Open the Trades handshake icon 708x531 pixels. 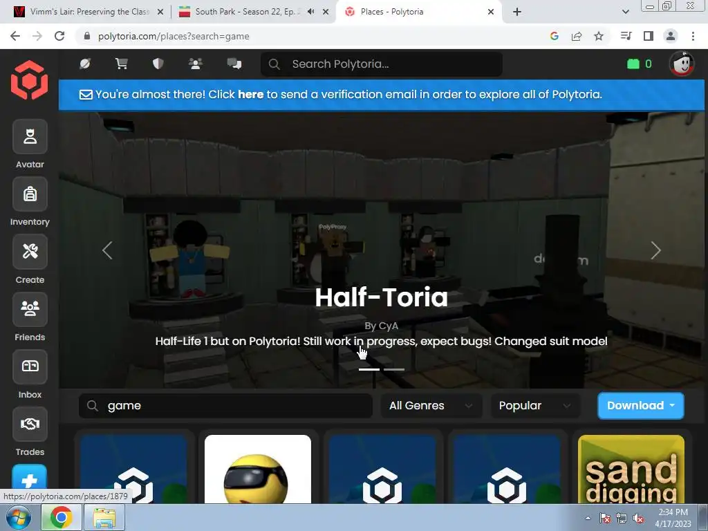click(30, 424)
